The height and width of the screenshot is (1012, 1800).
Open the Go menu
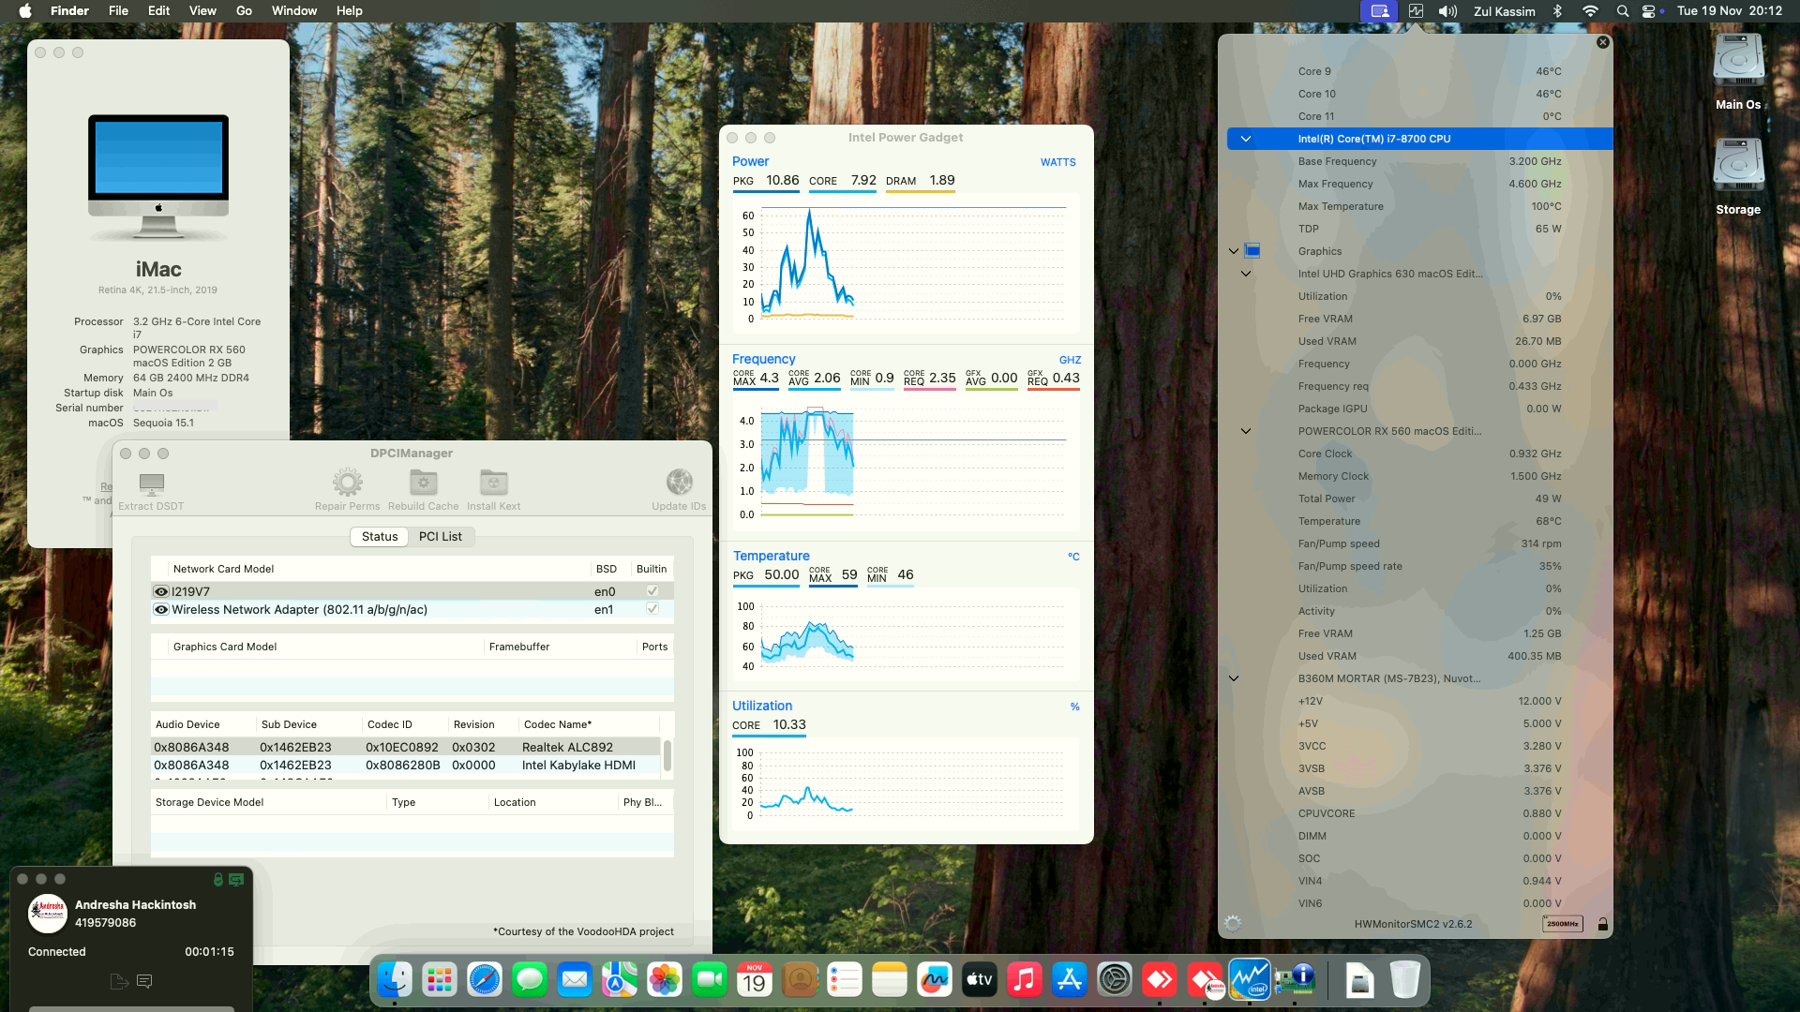click(244, 11)
